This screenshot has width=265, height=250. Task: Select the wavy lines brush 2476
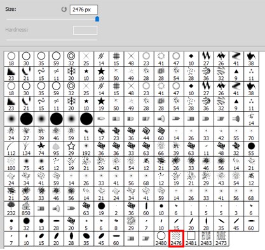(176, 239)
